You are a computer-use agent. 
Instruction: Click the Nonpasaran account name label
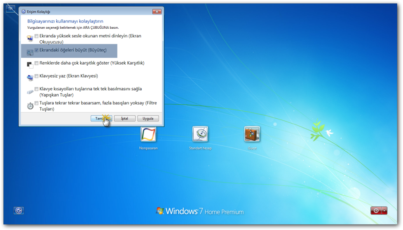(x=148, y=148)
